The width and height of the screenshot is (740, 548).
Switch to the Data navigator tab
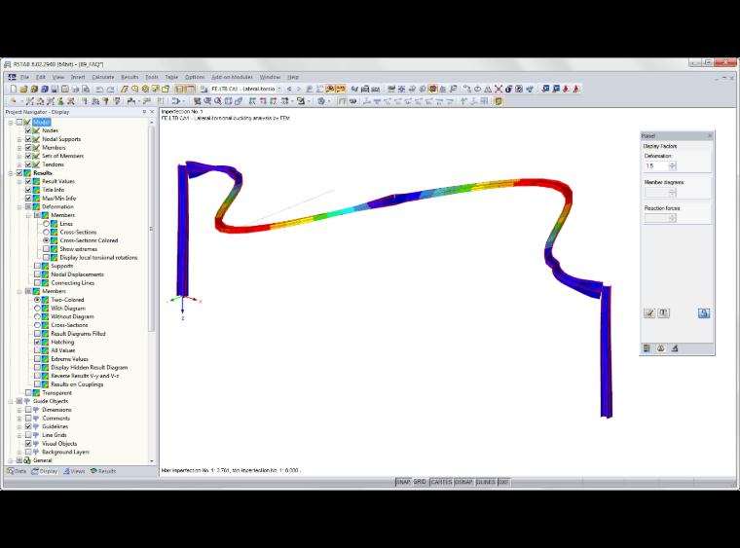17,471
